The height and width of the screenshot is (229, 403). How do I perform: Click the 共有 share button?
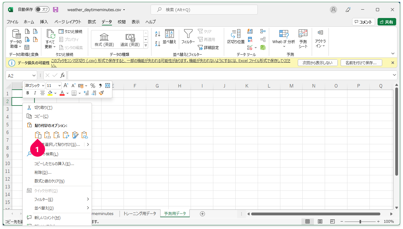[387, 22]
